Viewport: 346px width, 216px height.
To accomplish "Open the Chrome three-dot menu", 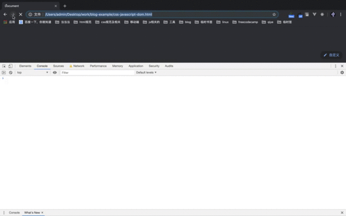I will click(341, 14).
